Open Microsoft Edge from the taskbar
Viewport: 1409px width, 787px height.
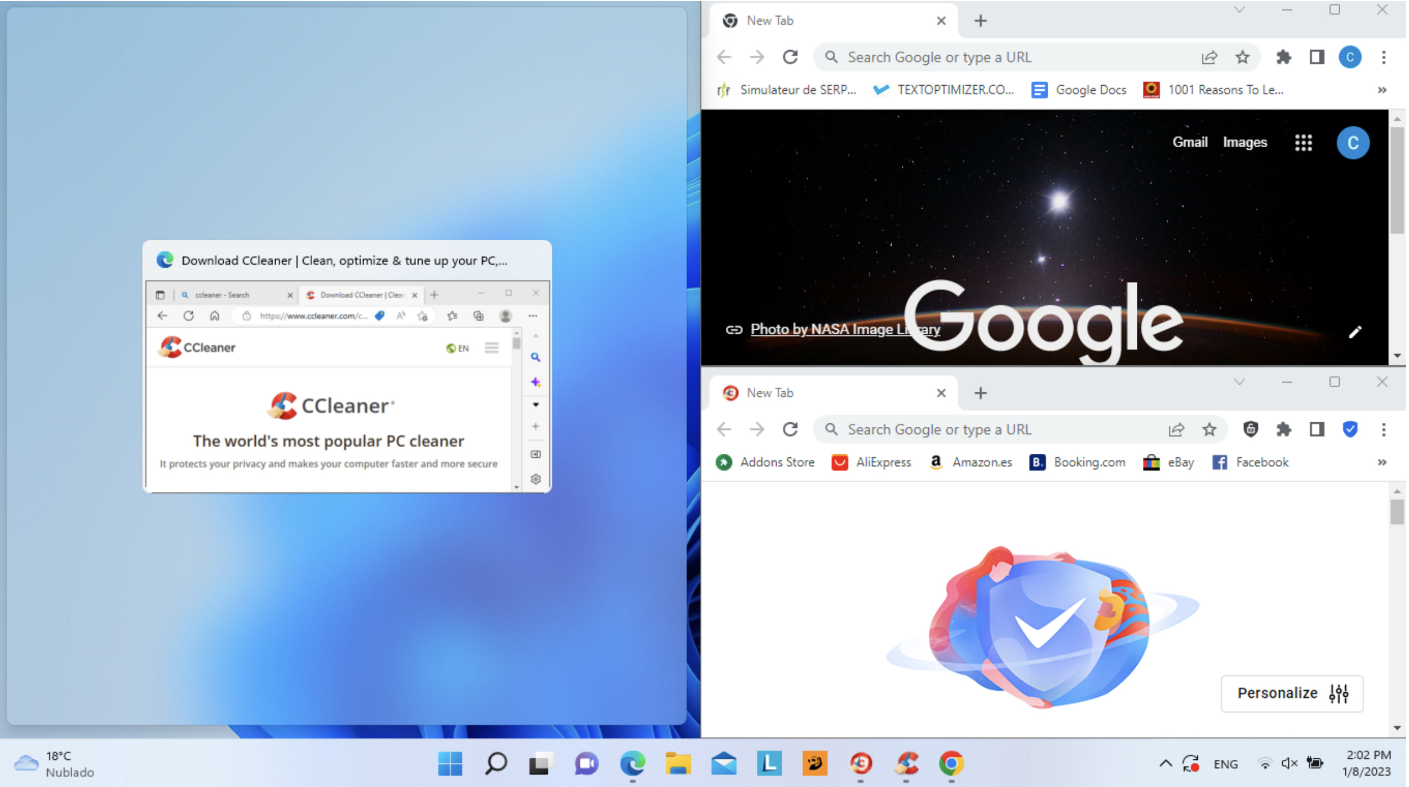coord(633,764)
